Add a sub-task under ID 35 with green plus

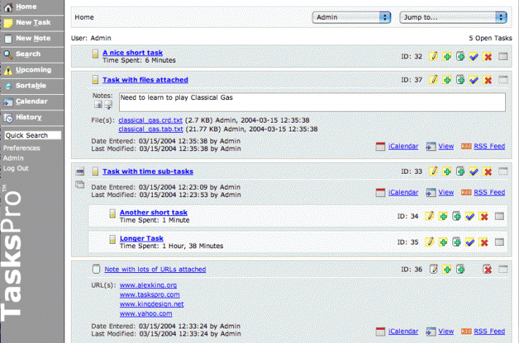[443, 242]
